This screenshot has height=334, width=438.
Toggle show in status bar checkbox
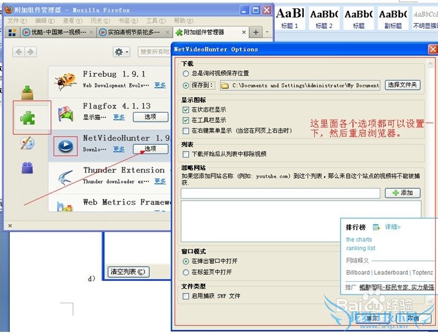click(x=186, y=109)
